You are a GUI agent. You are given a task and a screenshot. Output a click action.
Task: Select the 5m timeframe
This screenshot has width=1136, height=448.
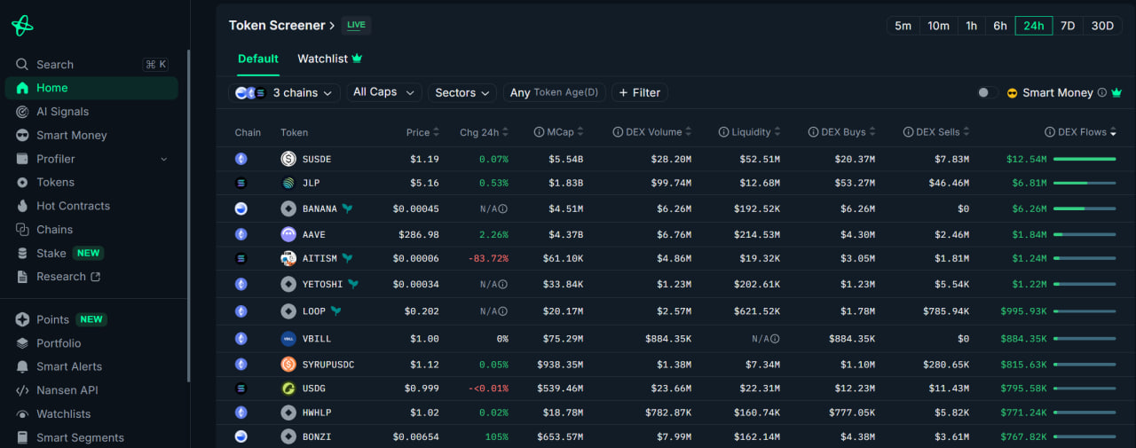click(903, 26)
